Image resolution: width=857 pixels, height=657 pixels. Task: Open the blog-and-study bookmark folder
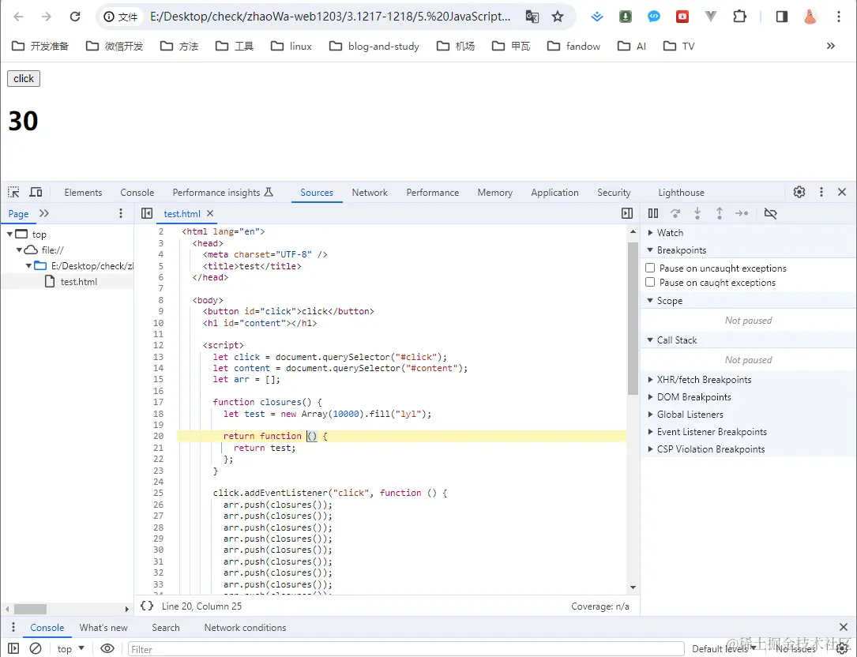point(374,46)
